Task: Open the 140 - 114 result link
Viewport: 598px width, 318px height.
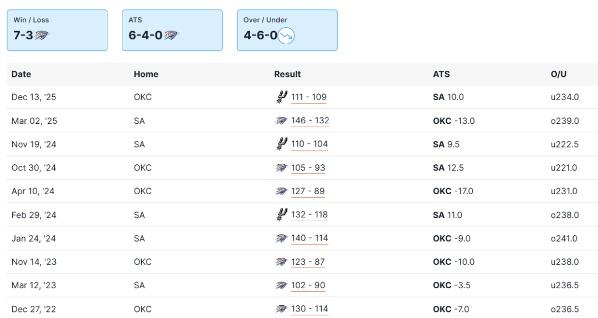Action: tap(310, 238)
